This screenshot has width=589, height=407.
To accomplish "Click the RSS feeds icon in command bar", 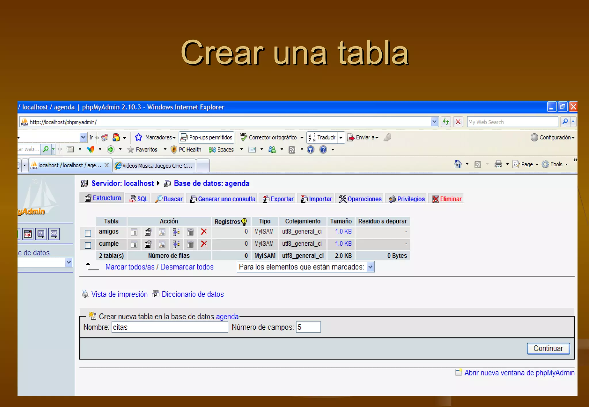I will [478, 164].
